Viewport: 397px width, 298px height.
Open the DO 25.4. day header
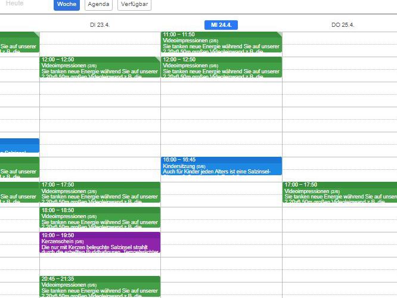click(342, 25)
